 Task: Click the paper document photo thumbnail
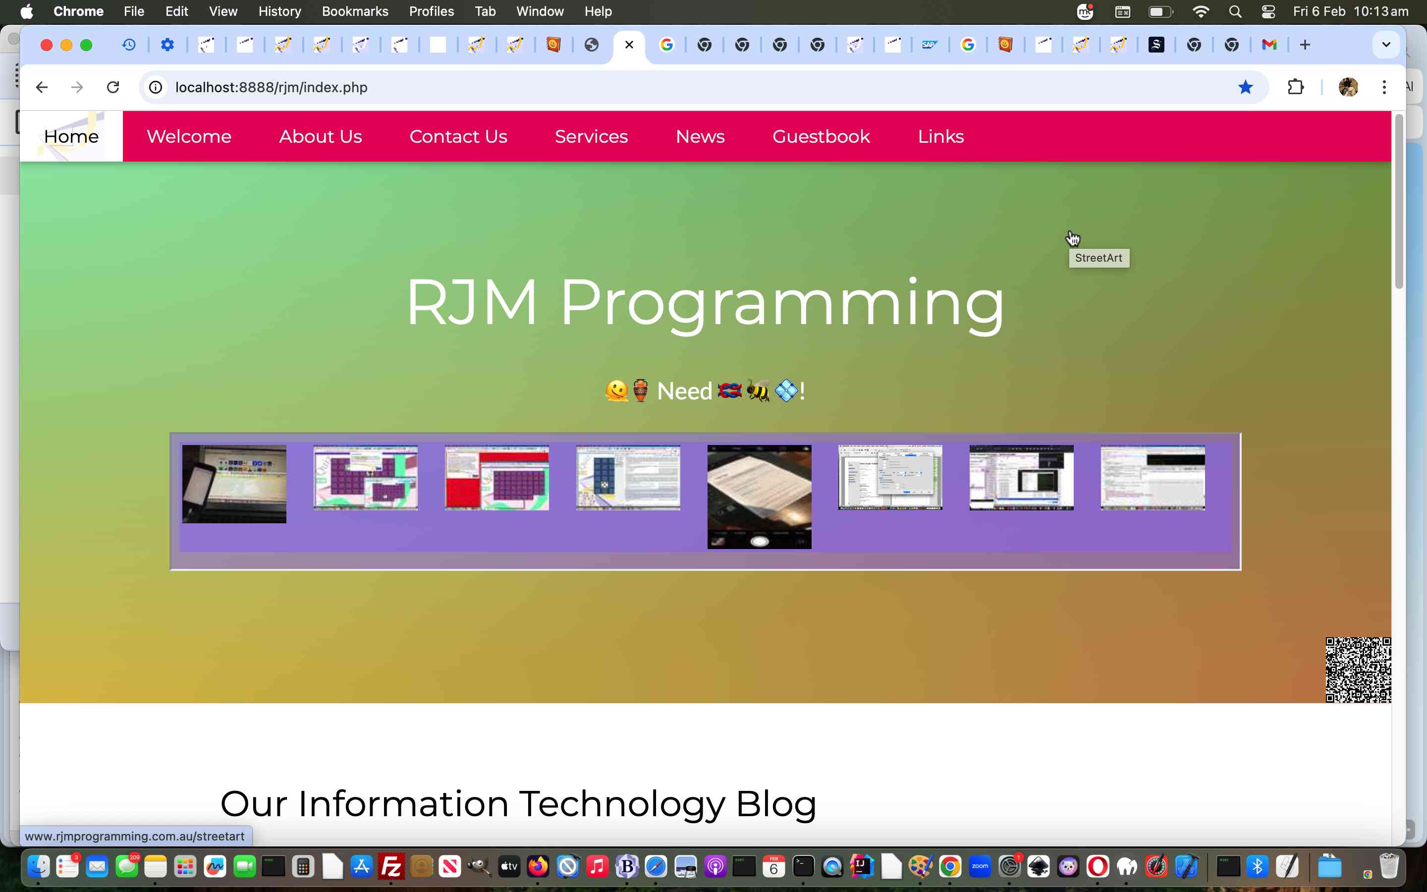tap(759, 496)
